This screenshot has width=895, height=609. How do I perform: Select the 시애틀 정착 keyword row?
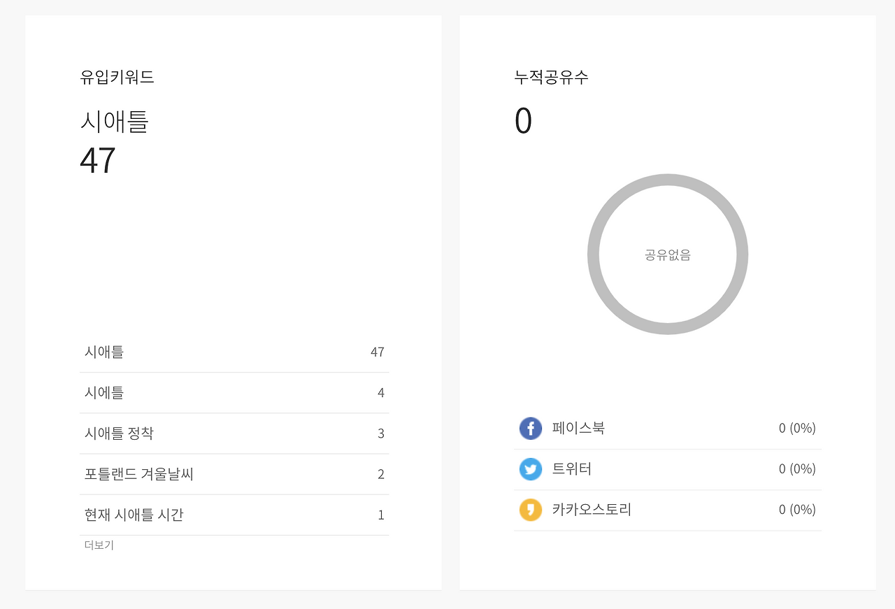point(234,434)
